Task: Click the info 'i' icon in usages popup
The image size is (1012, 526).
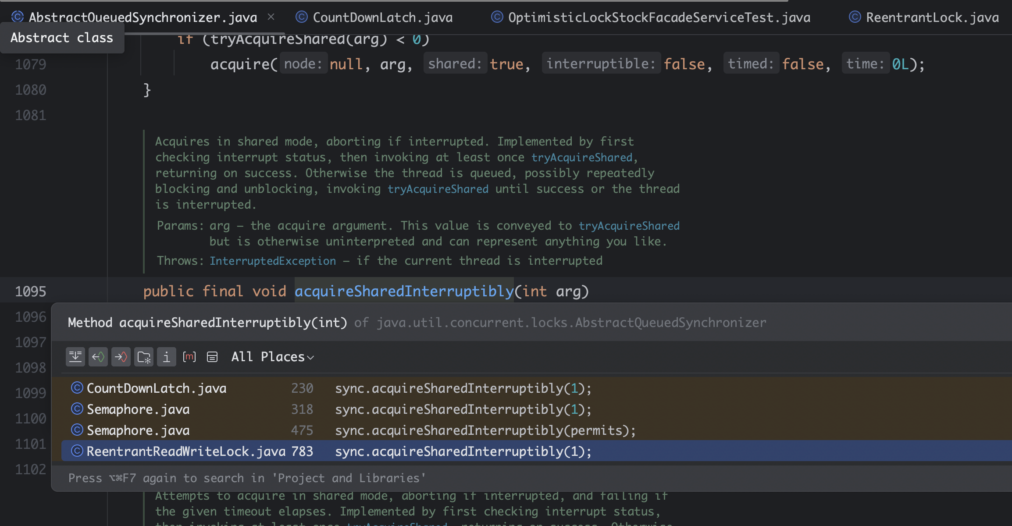Action: (x=167, y=357)
